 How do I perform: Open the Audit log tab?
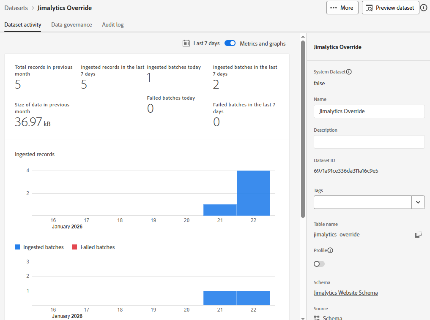click(113, 24)
